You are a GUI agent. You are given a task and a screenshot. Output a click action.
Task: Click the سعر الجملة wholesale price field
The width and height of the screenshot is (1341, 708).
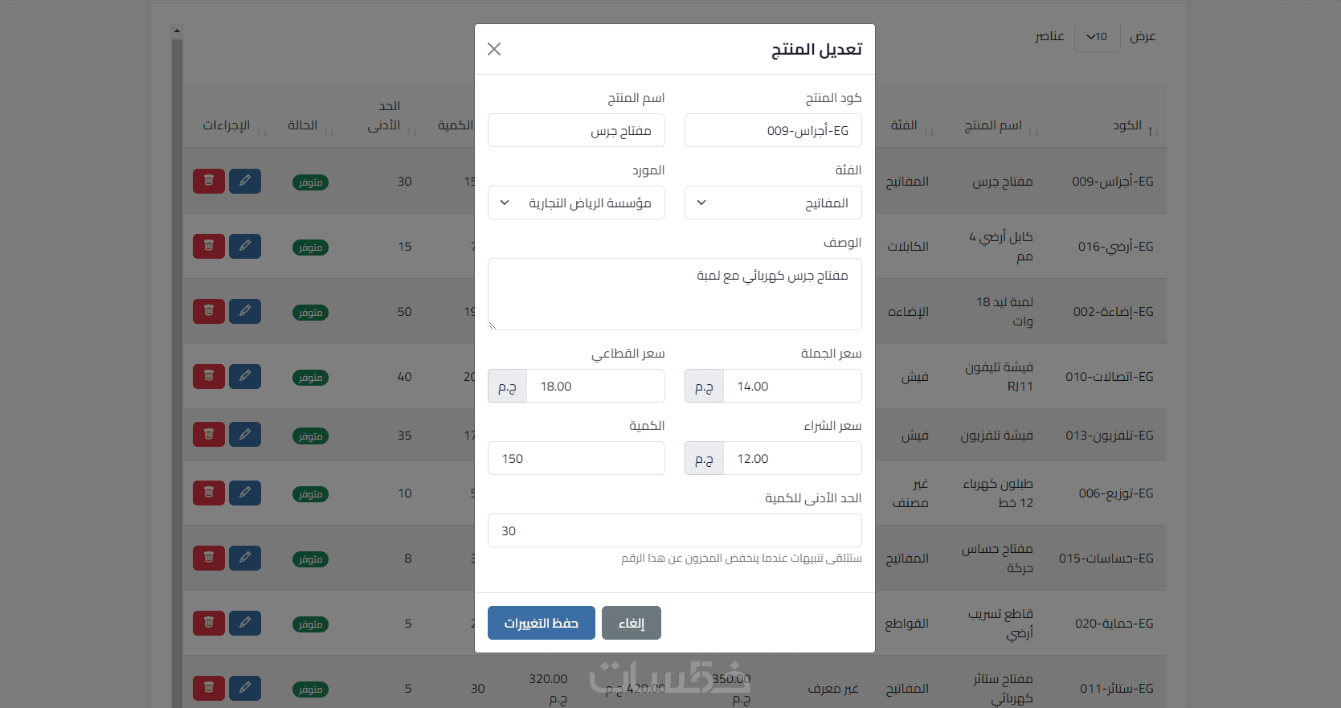pos(791,386)
